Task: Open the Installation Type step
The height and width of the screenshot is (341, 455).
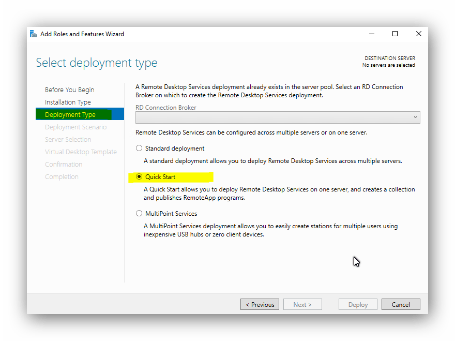Action: (x=68, y=102)
